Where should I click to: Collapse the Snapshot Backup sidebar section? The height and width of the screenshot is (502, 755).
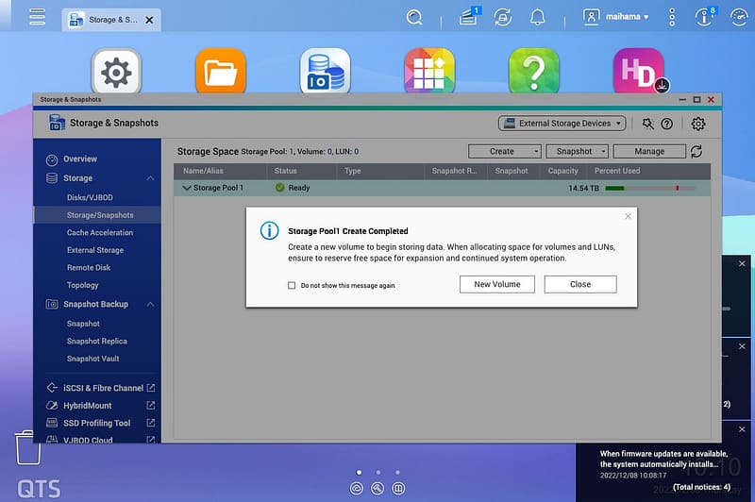(x=150, y=304)
